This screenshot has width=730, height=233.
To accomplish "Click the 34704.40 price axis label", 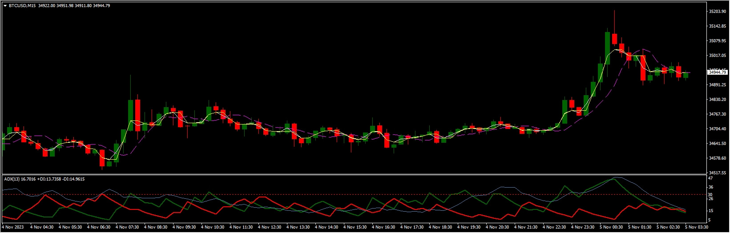I will pos(718,129).
